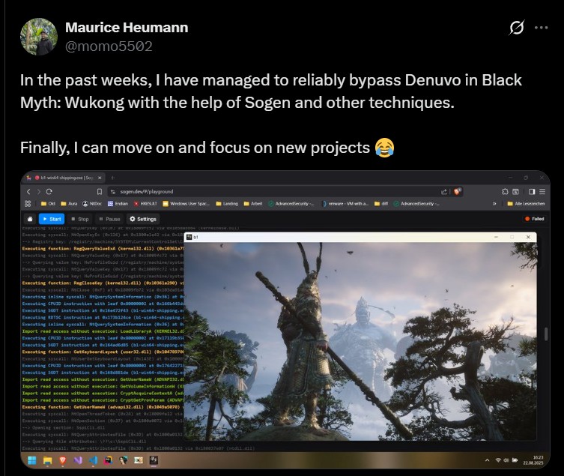Click the Windows Start button in taskbar
The image size is (564, 476).
[x=31, y=460]
